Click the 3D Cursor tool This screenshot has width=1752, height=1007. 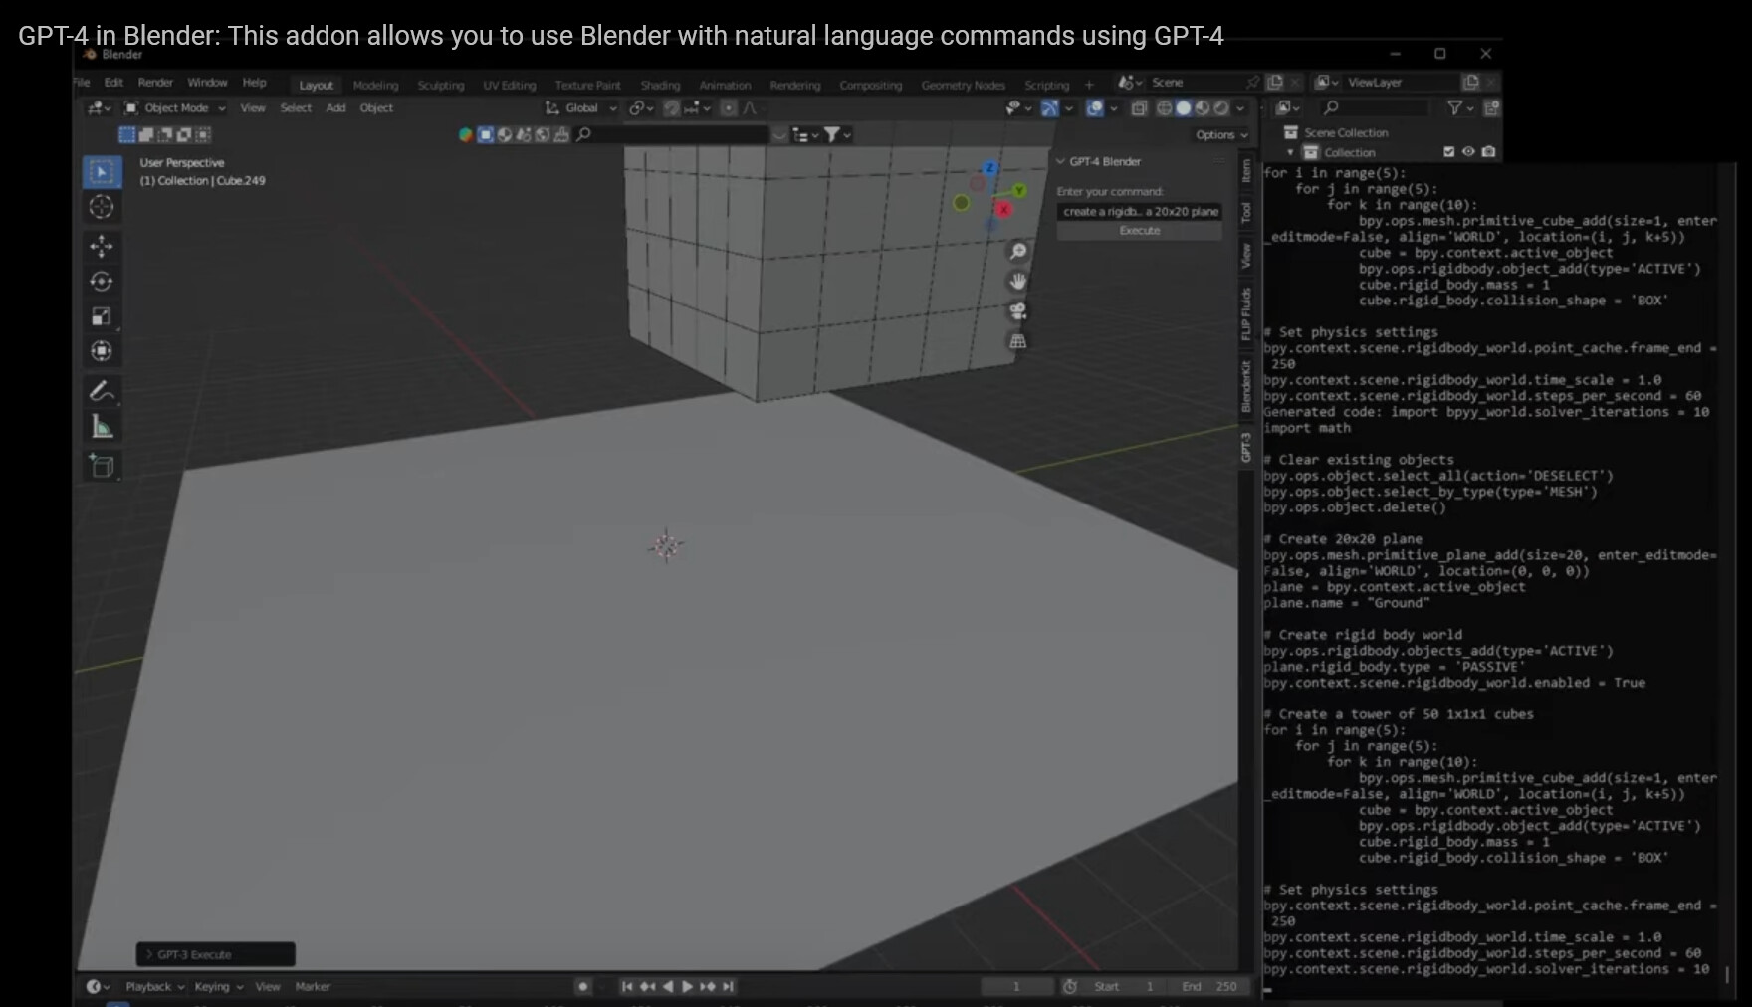102,207
